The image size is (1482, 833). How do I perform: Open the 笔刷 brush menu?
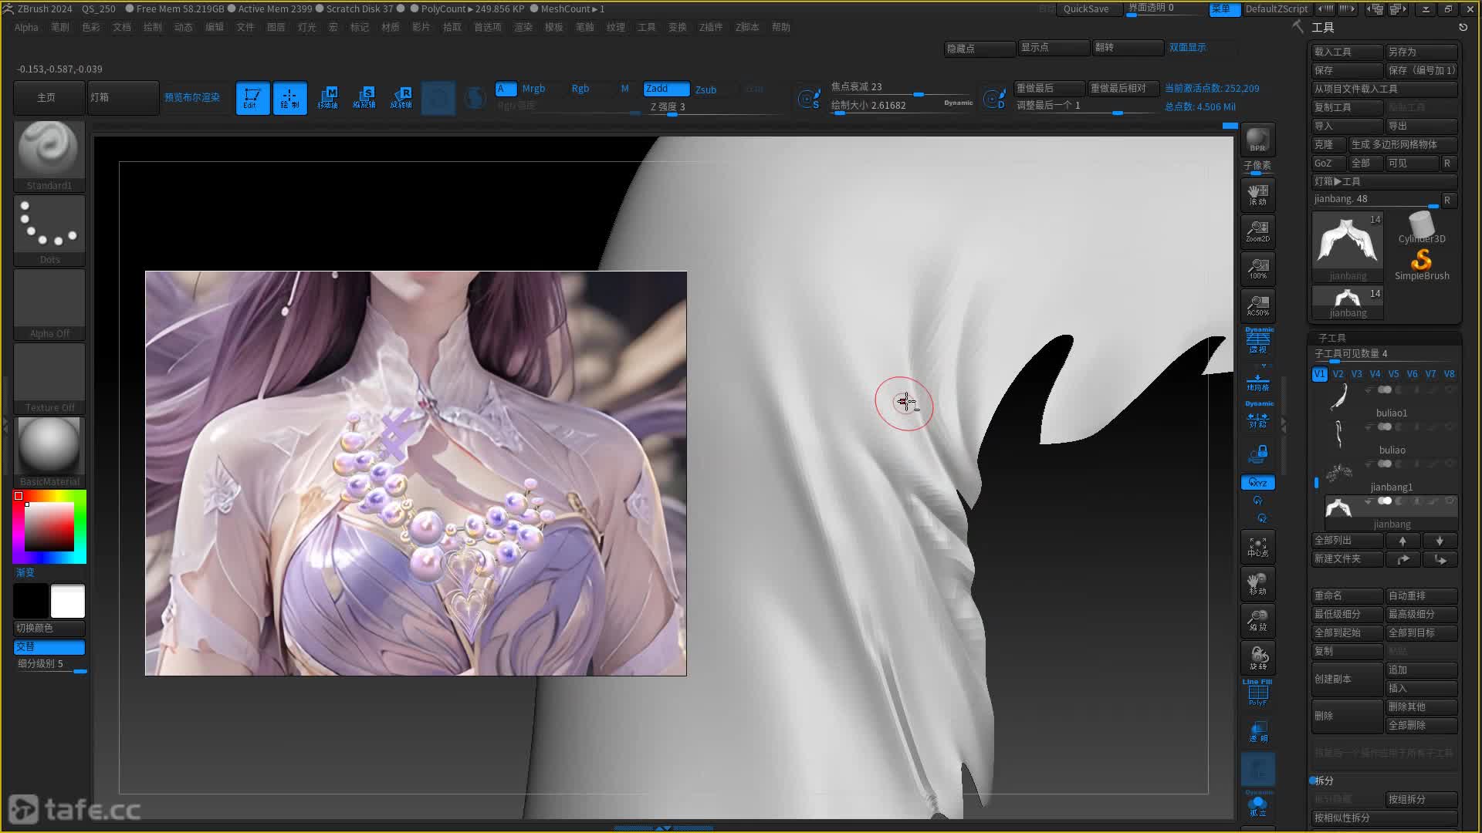[60, 27]
